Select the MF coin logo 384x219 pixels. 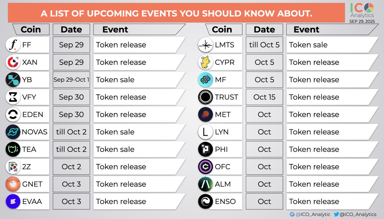point(205,79)
